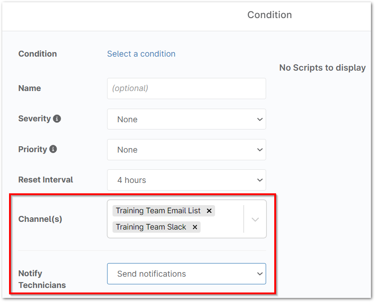Select the Training Team Slack tag text
This screenshot has height=302, width=375.
click(151, 227)
